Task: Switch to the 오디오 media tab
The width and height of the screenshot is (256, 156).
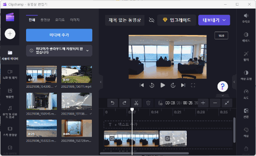Action: (60, 20)
